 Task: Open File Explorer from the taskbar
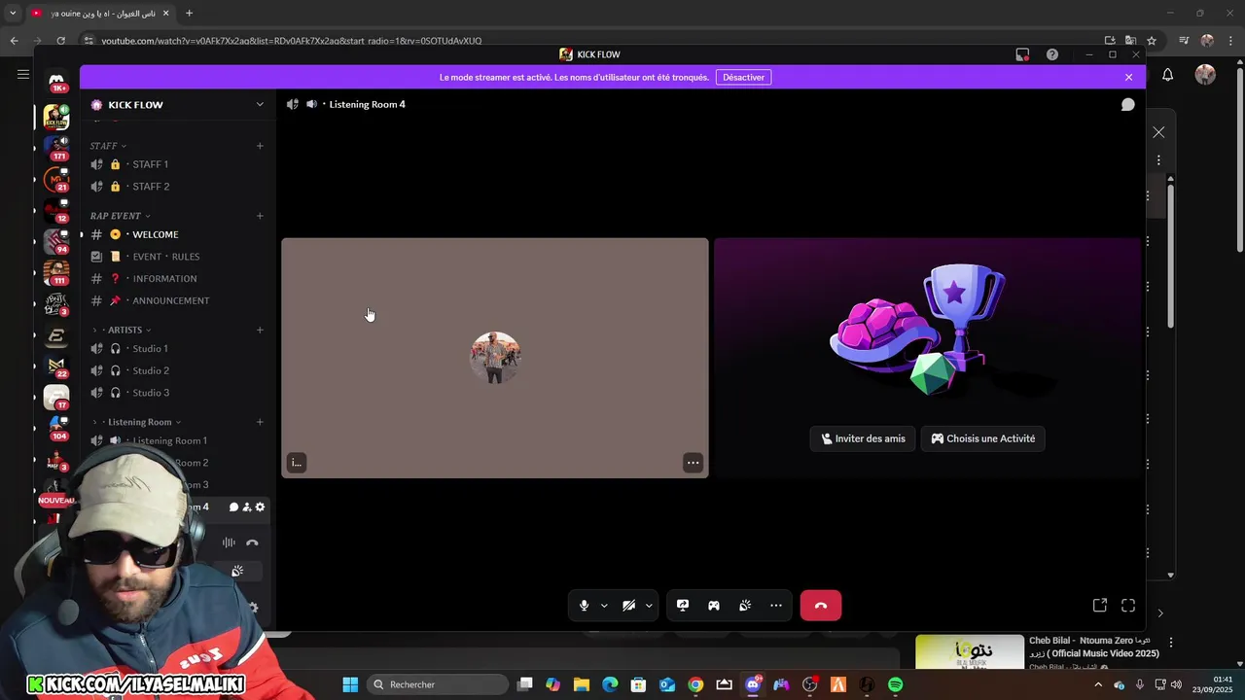point(581,684)
